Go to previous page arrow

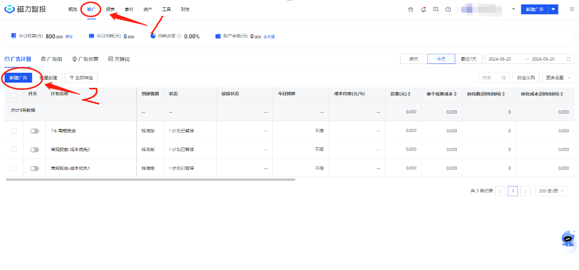[x=501, y=191]
